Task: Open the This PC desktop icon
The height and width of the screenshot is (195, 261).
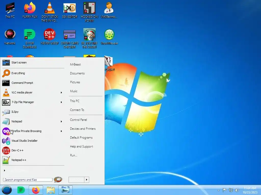Action: 10,10
